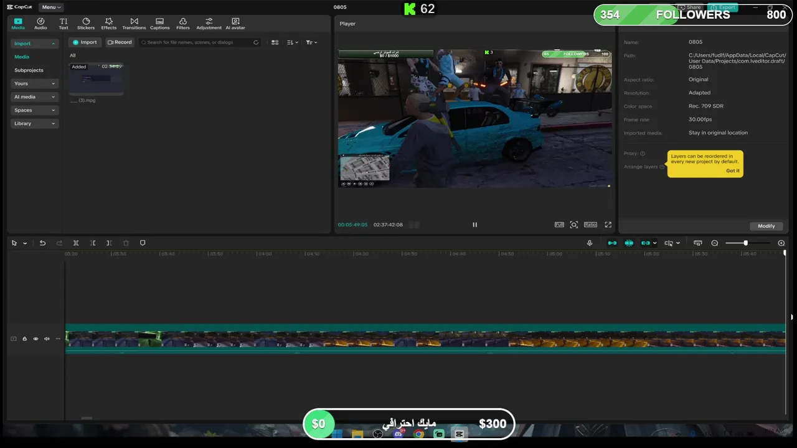Zoom out the timeline

coord(714,243)
